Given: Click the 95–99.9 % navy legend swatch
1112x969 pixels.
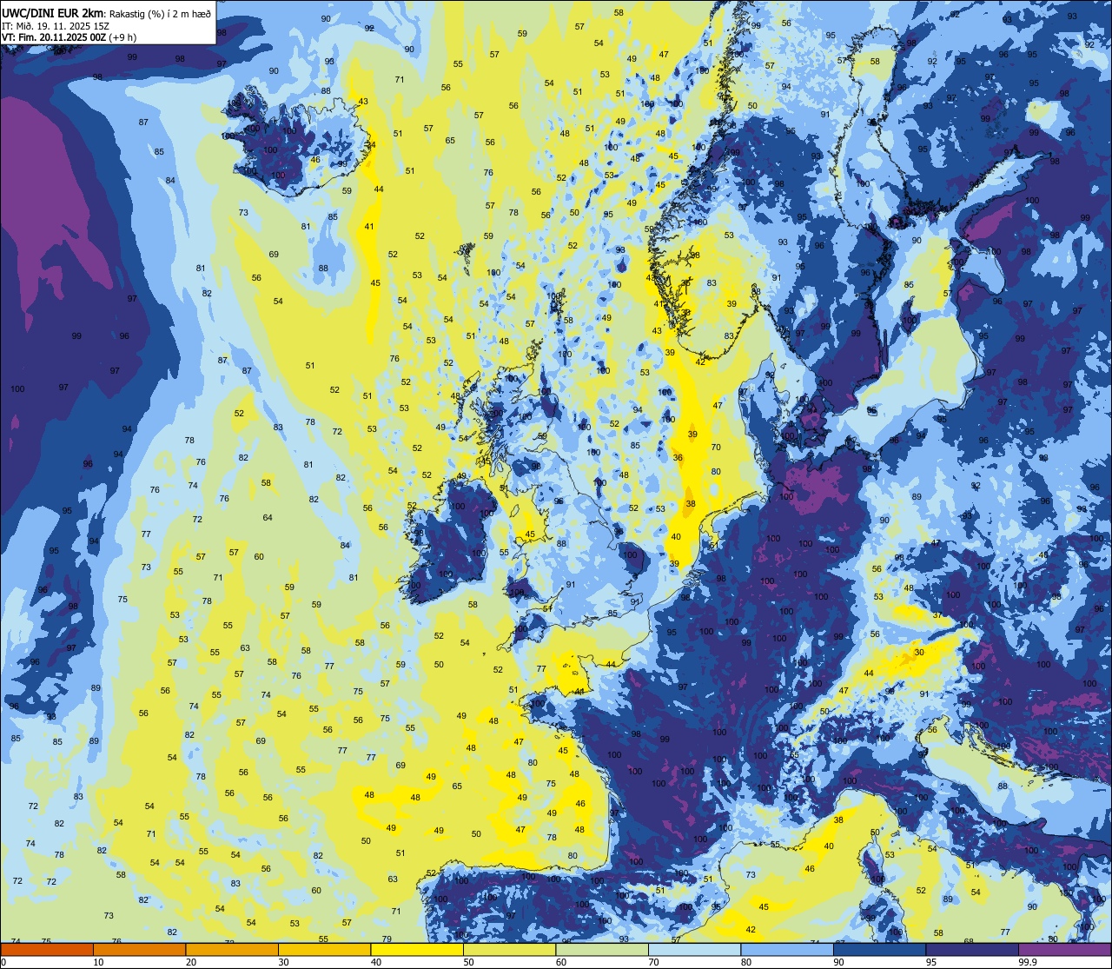Looking at the screenshot, I should click(972, 949).
